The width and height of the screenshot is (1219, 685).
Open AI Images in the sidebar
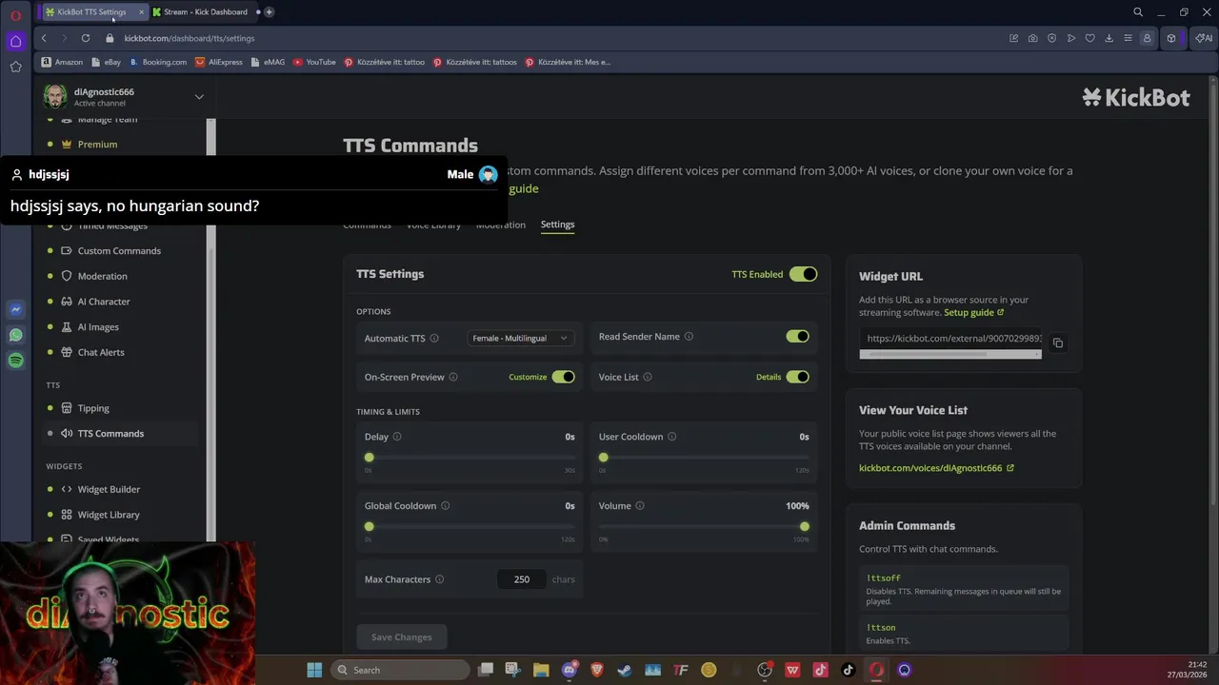98,327
